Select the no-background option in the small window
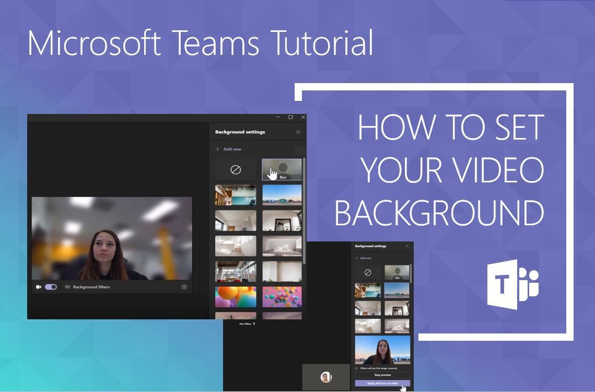Image resolution: width=595 pixels, height=392 pixels. tap(368, 272)
